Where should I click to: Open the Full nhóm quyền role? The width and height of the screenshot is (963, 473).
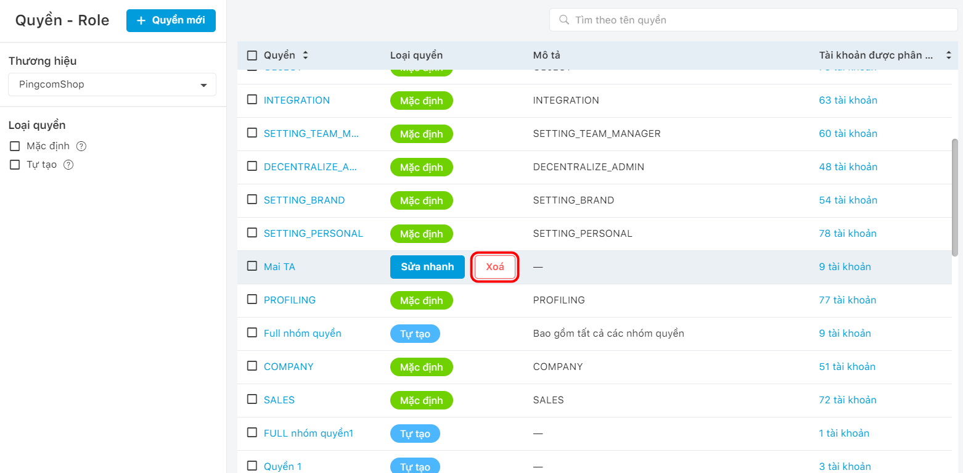point(302,334)
